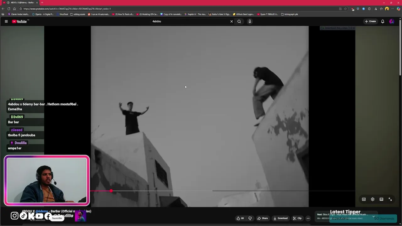The image size is (402, 226).
Task: Click chat message 'tbolba fi jandouba'
Action: (22, 135)
